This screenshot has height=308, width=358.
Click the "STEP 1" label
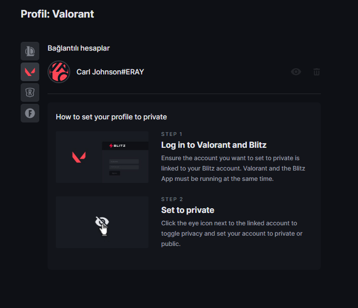coord(172,134)
